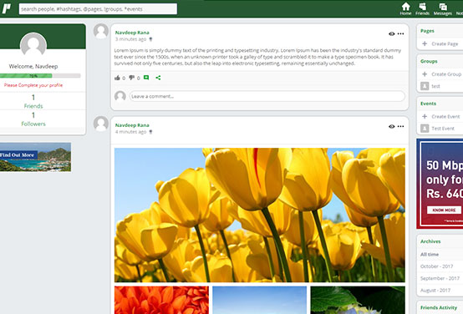The height and width of the screenshot is (314, 463).
Task: Open the Followers count link
Action: click(x=33, y=119)
